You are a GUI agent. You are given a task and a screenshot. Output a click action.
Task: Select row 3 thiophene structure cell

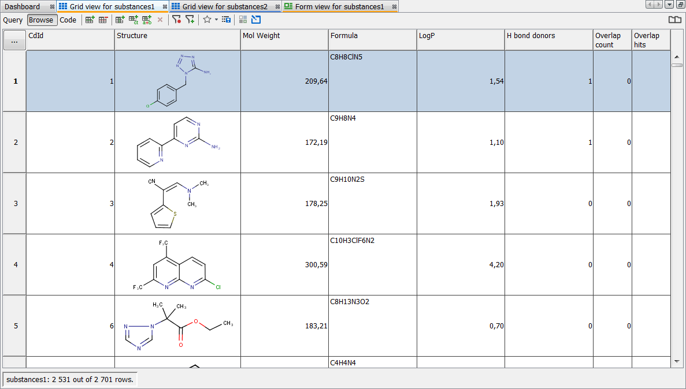(x=177, y=203)
